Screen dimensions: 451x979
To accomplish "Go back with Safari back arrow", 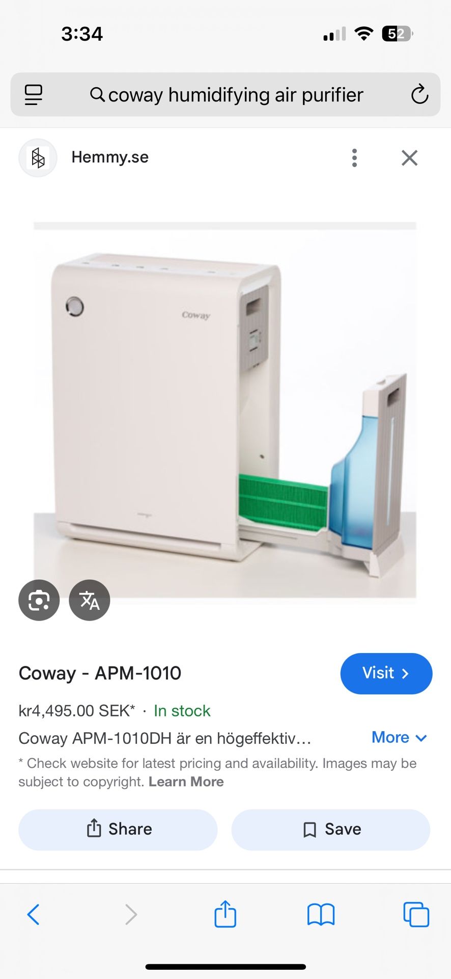I will pyautogui.click(x=34, y=914).
